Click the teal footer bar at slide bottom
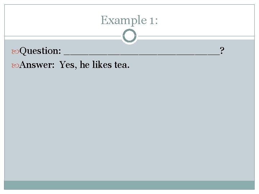This screenshot has height=194, width=259. 129,185
